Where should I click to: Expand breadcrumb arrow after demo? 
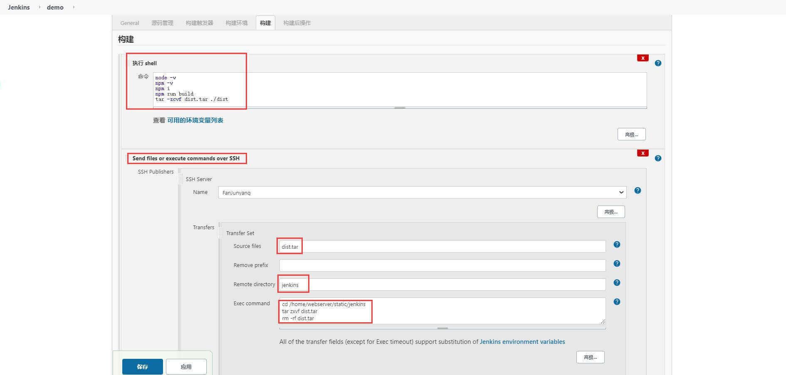pos(74,7)
